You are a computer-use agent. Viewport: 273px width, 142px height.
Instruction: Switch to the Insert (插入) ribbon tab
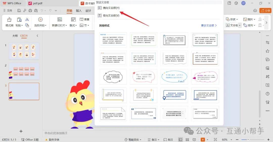point(79,11)
